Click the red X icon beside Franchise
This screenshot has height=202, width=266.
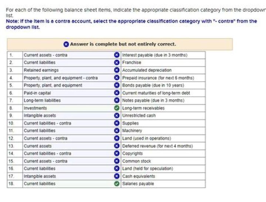pyautogui.click(x=117, y=62)
